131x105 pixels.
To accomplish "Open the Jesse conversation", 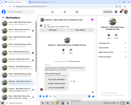I will click(x=18, y=38).
